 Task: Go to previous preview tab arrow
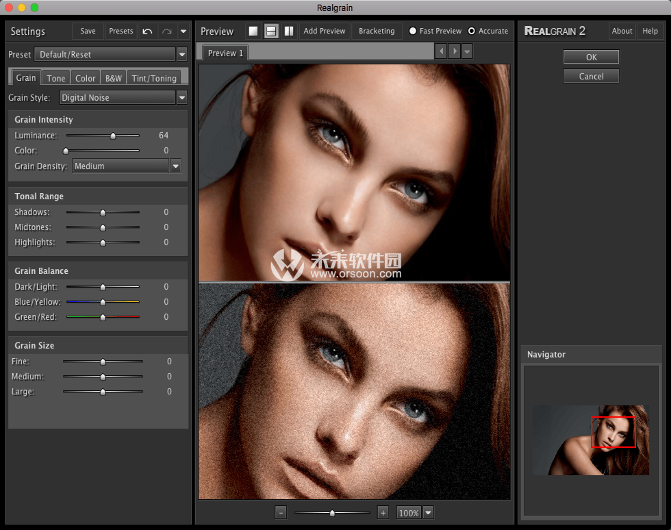tap(441, 51)
